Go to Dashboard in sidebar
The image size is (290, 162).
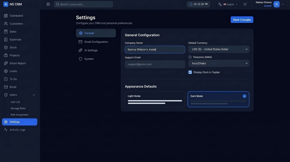point(20,16)
